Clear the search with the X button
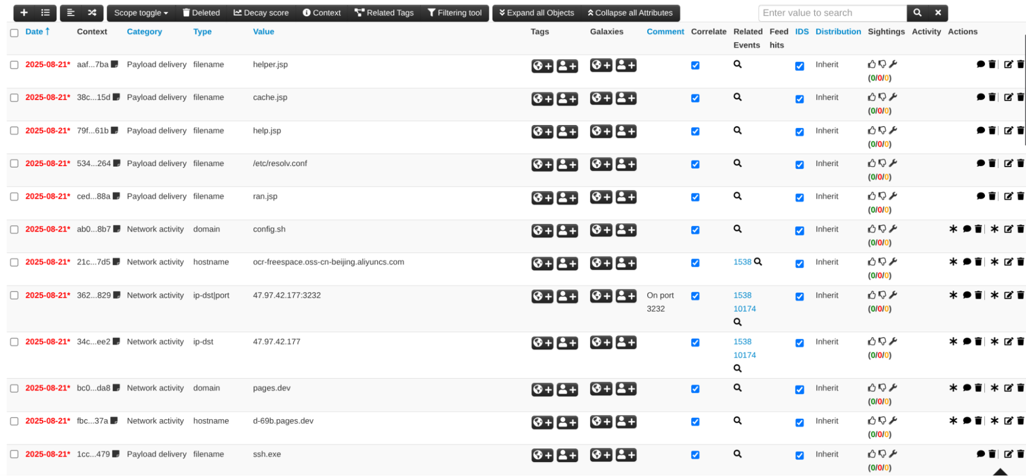 [938, 13]
